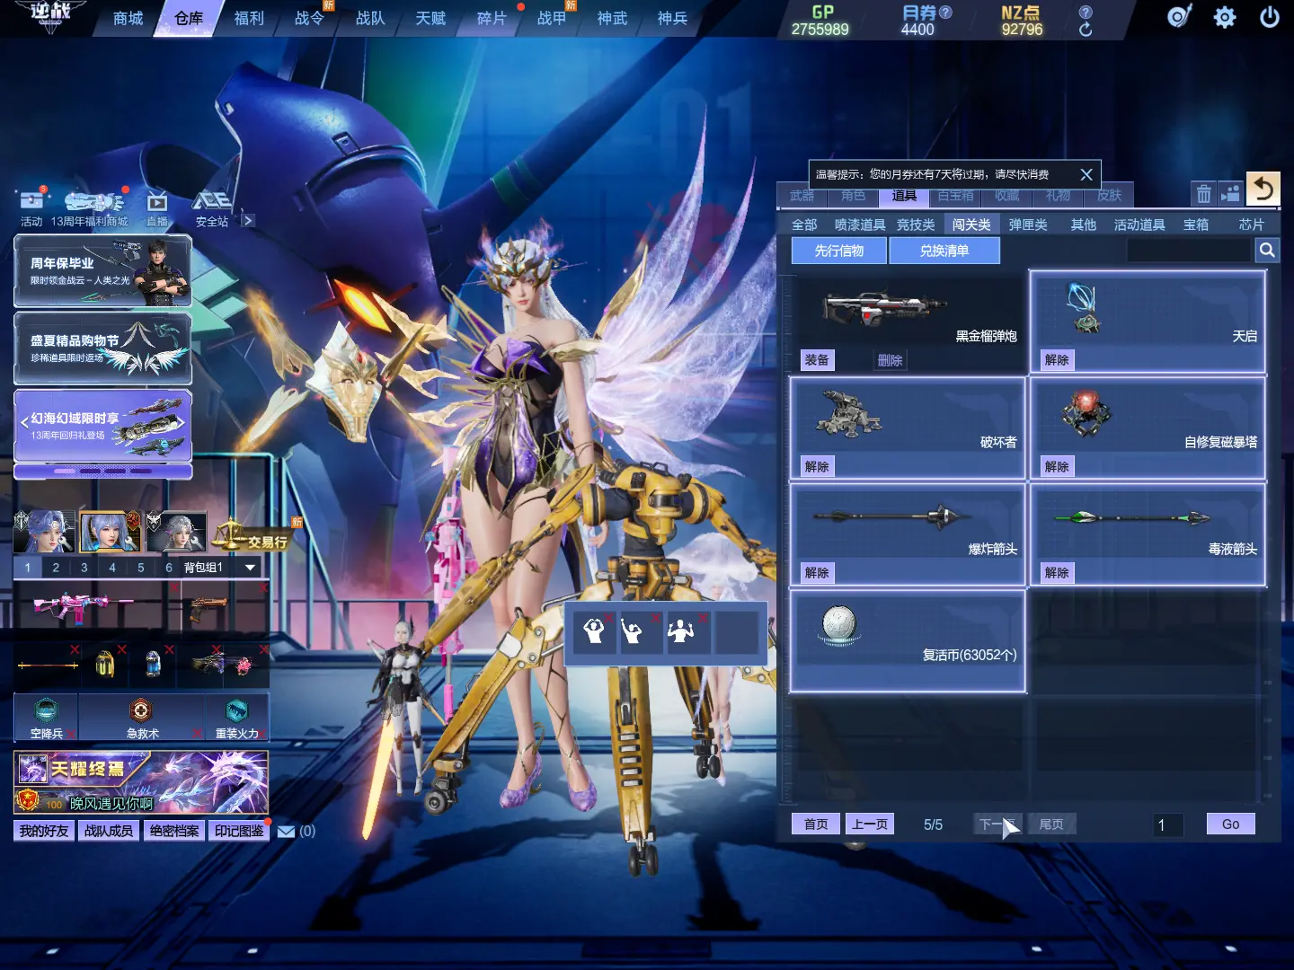1294x970 pixels.
Task: Switch to the 商城 top menu
Action: pos(128,18)
